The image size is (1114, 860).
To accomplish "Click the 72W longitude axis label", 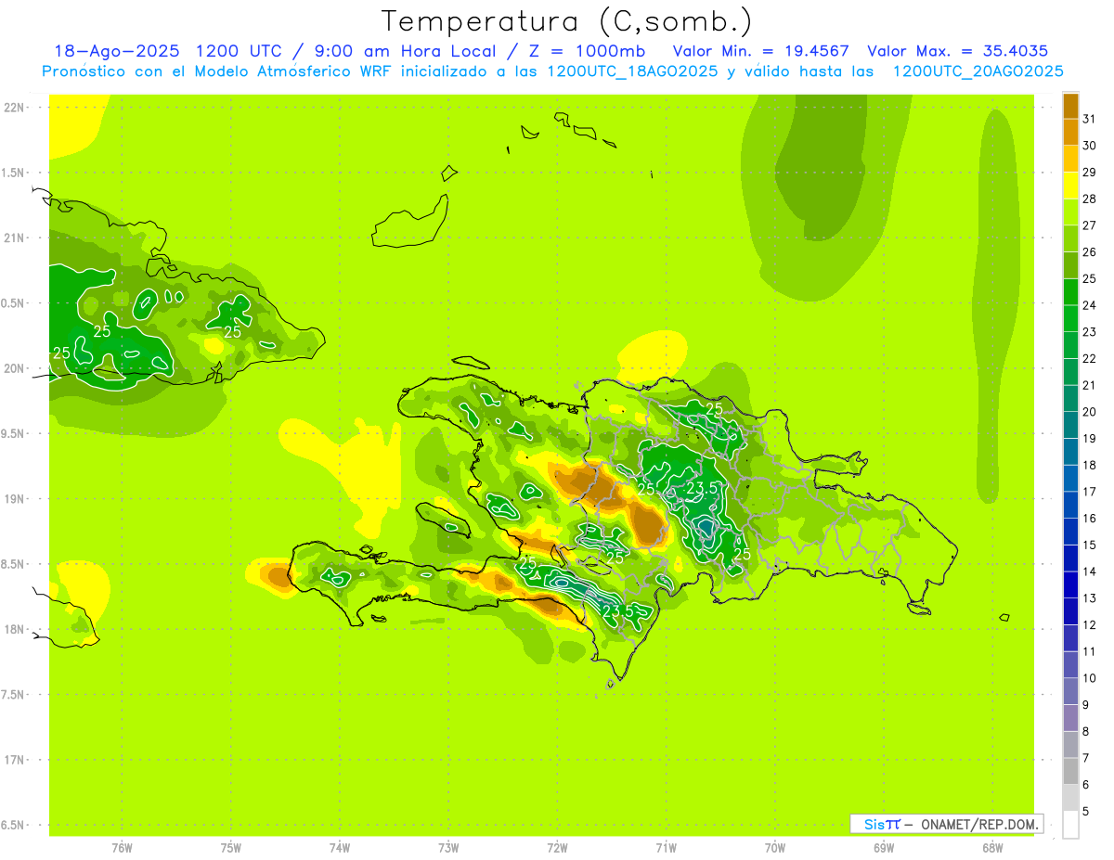I will [557, 848].
